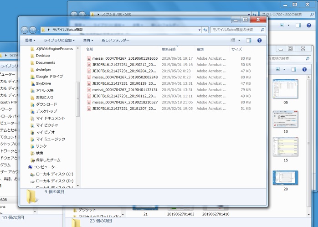Click 新しいフォルダー button
318x227 pixels.
115,41
